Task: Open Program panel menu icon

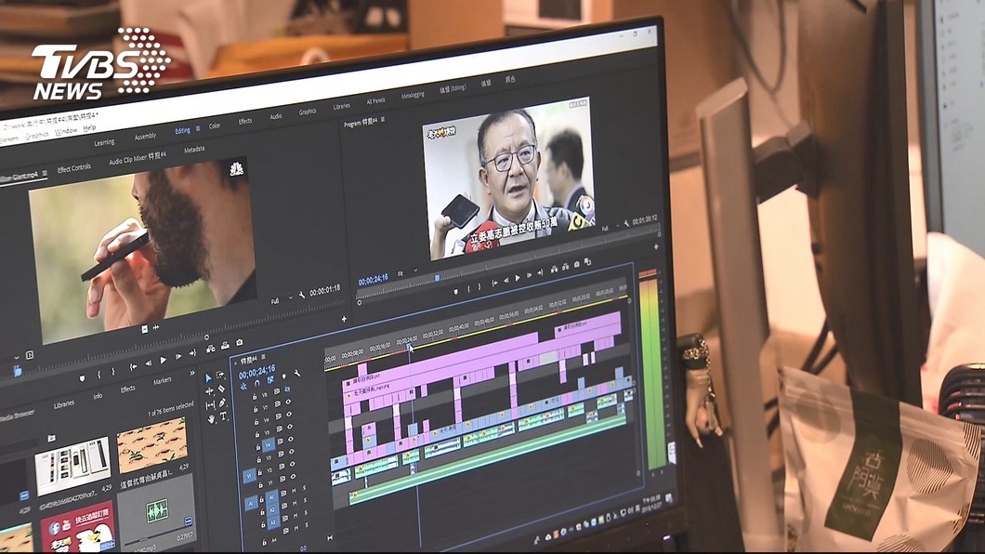Action: pyautogui.click(x=383, y=119)
